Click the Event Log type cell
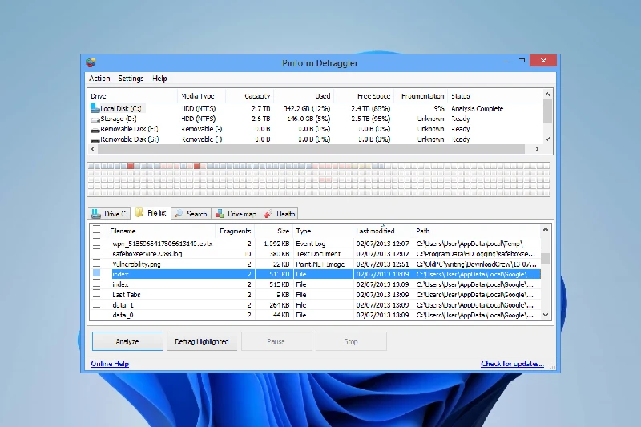Screen dimensions: 641x427 pos(311,244)
